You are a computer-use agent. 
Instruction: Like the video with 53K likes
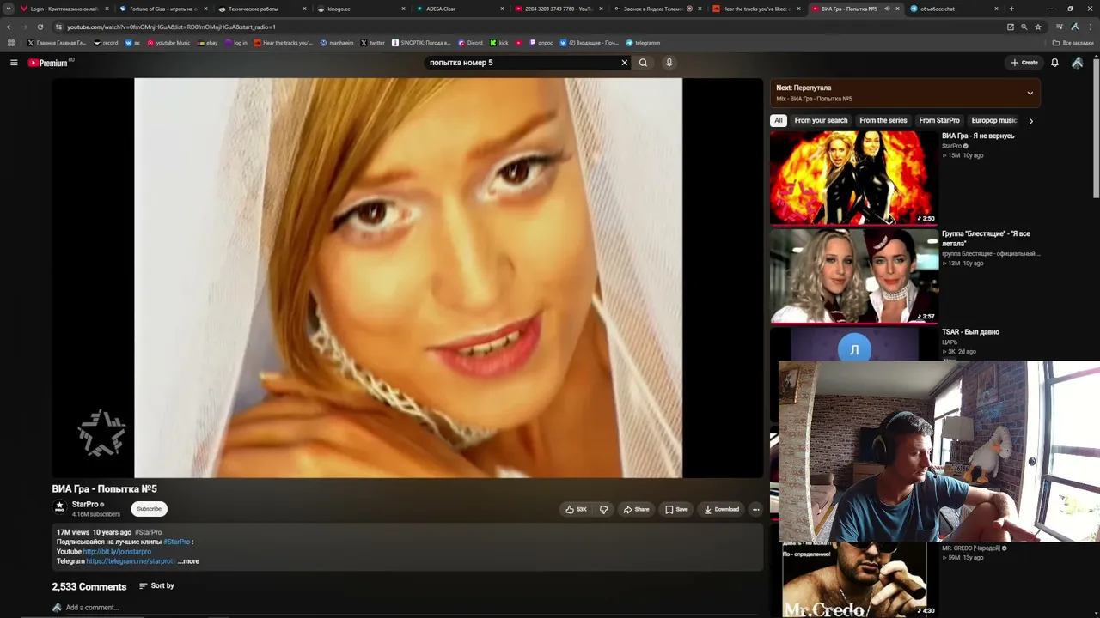576,509
